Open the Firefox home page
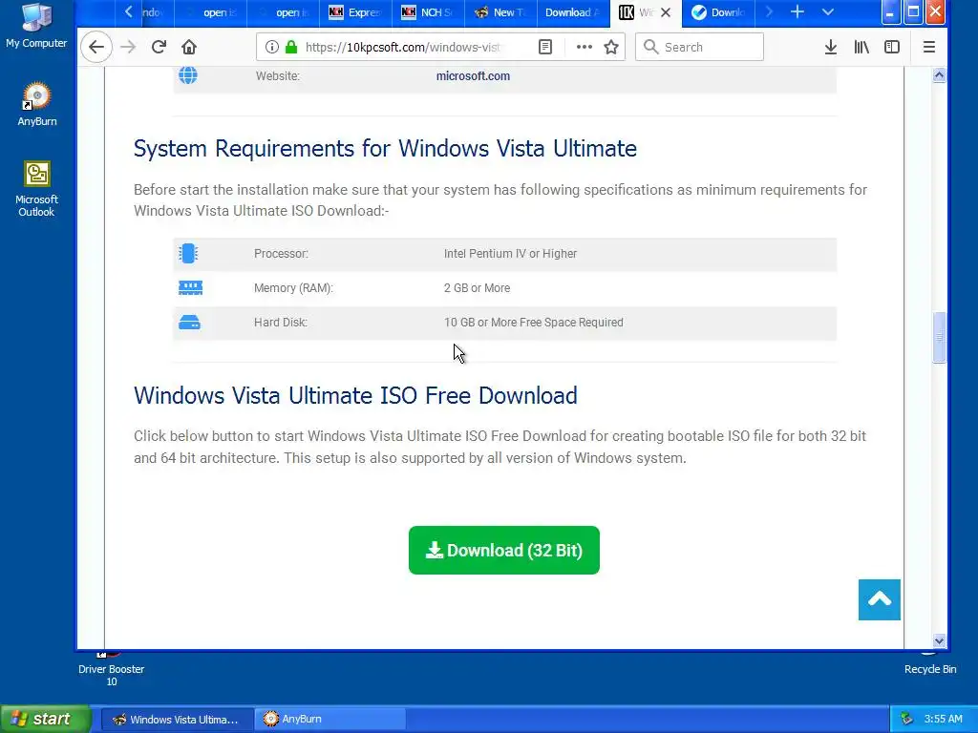Image resolution: width=978 pixels, height=733 pixels. click(x=189, y=47)
